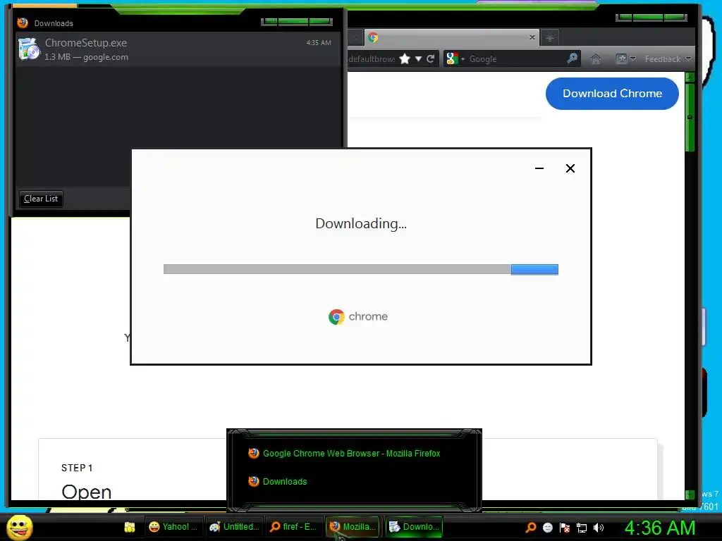Click the address bar showing defaultbrow
This screenshot has height=541, width=722.
click(x=372, y=59)
